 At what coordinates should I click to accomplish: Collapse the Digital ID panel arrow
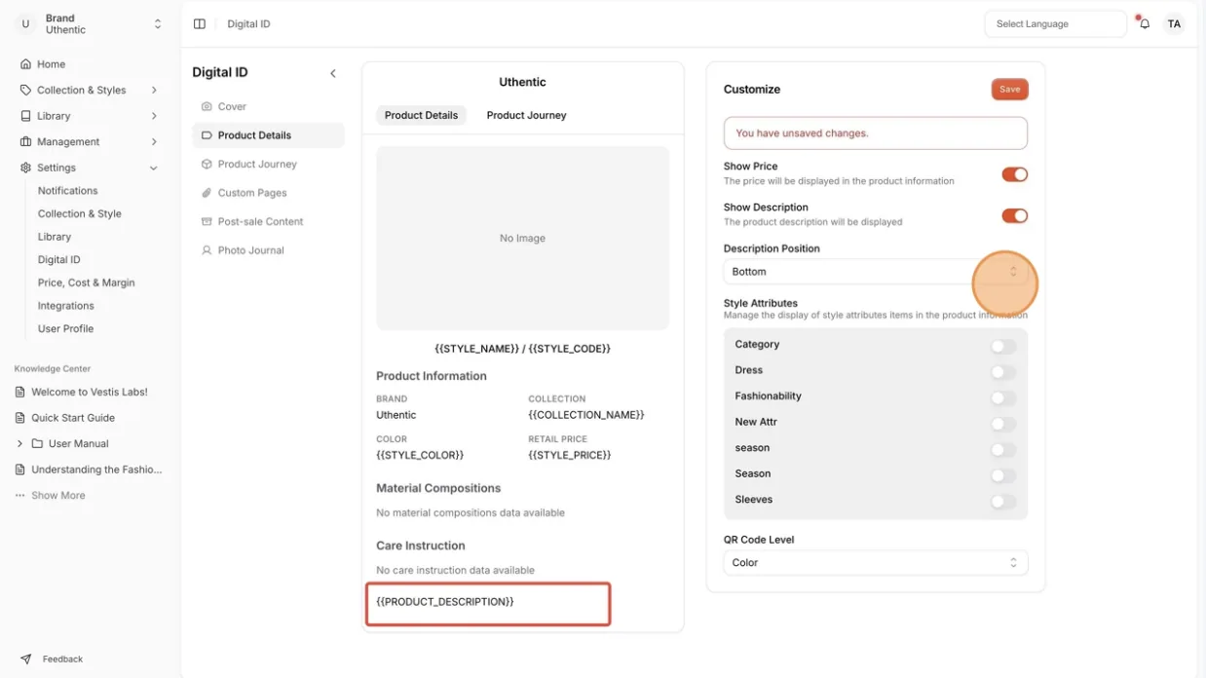coord(332,73)
